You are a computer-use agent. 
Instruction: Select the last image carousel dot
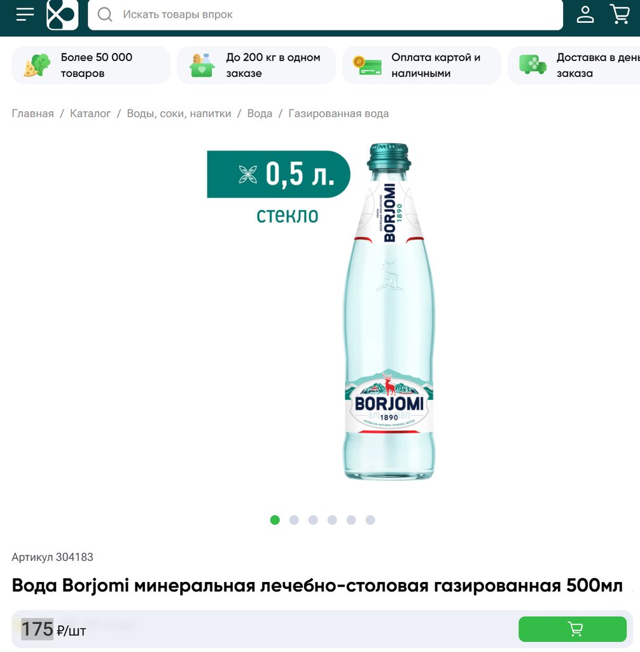pos(370,520)
